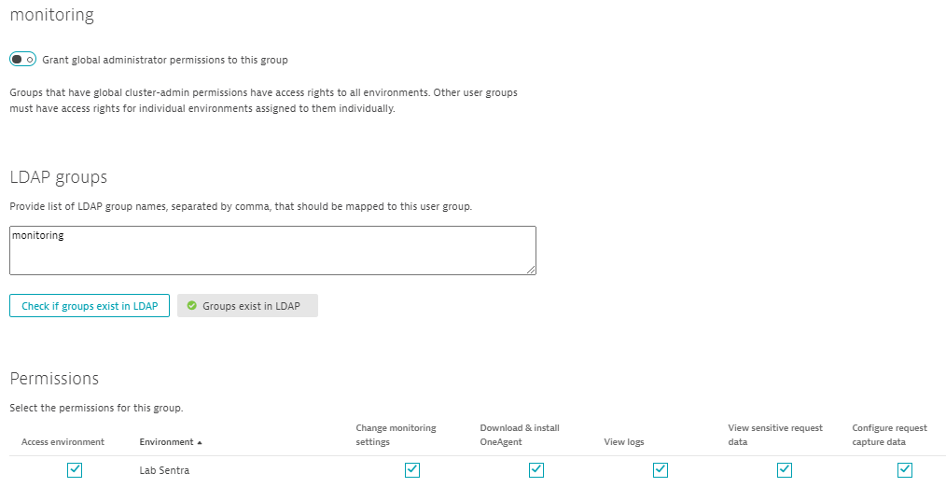Focus the LDAP group names text area
The image size is (946, 501).
[x=272, y=250]
